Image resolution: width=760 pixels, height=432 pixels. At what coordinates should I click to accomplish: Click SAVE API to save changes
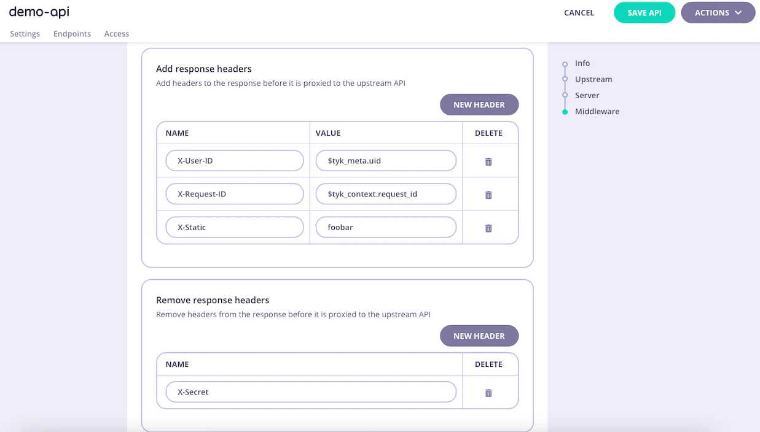644,12
